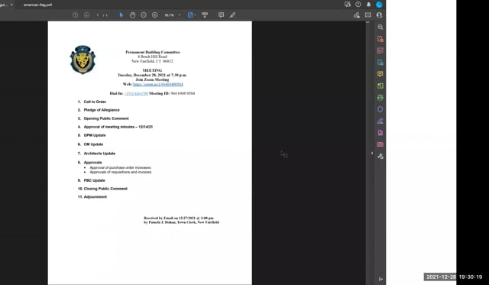The height and width of the screenshot is (285, 489).
Task: Go to next page using down arrow
Action: pos(86,15)
